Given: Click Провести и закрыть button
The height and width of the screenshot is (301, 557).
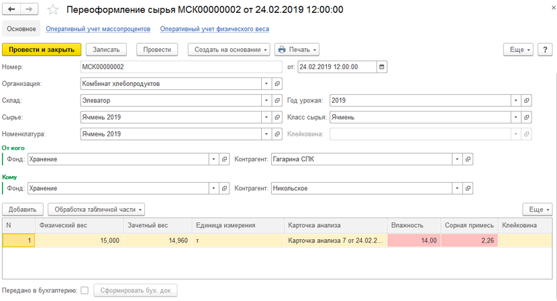Looking at the screenshot, I should (x=42, y=50).
